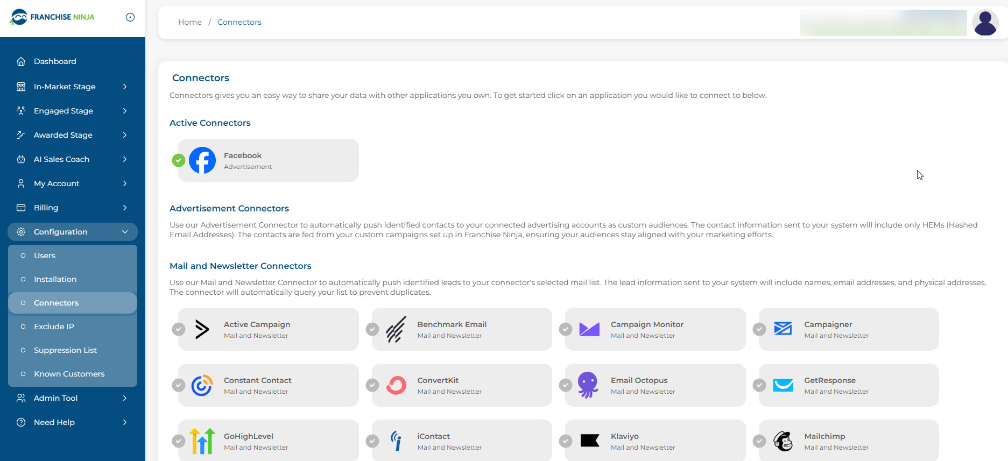Click the Billing card icon
Viewport: 1008px width, 461px height.
(x=21, y=208)
